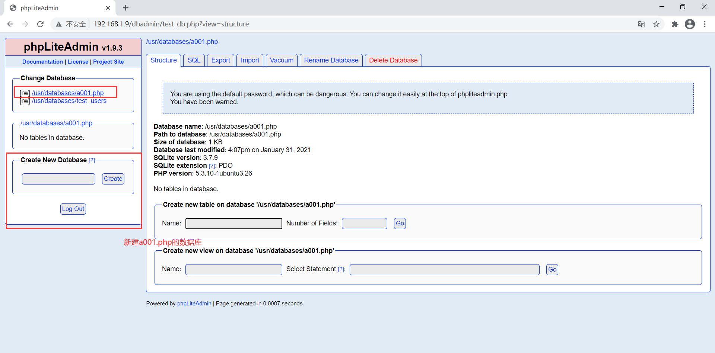Click the phpLiteAdmin v1.9.3 title heading
The height and width of the screenshot is (353, 715).
[73, 47]
